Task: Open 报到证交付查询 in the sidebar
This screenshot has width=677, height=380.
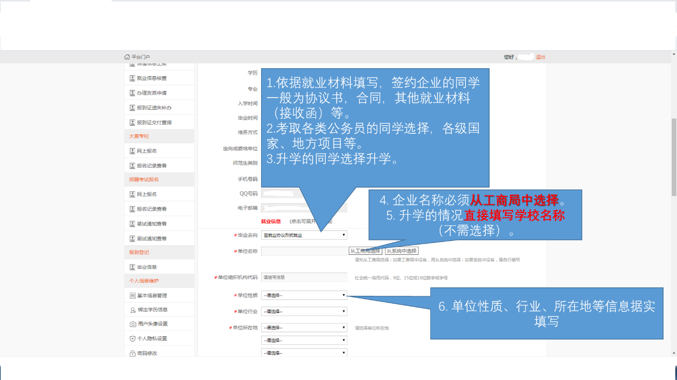Action: point(154,123)
